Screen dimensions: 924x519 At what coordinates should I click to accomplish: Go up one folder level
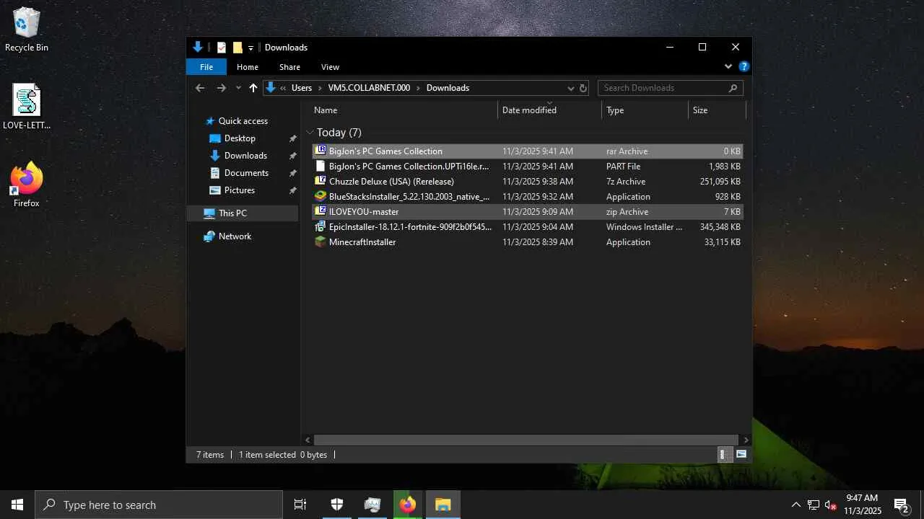[253, 88]
